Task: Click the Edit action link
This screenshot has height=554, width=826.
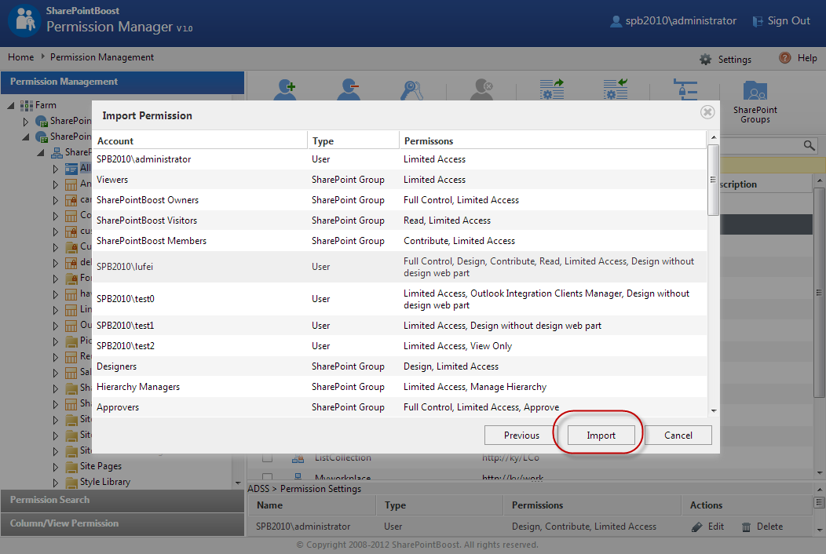Action: [715, 527]
